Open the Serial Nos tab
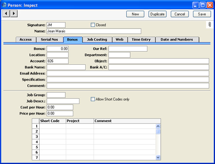 tap(49, 40)
